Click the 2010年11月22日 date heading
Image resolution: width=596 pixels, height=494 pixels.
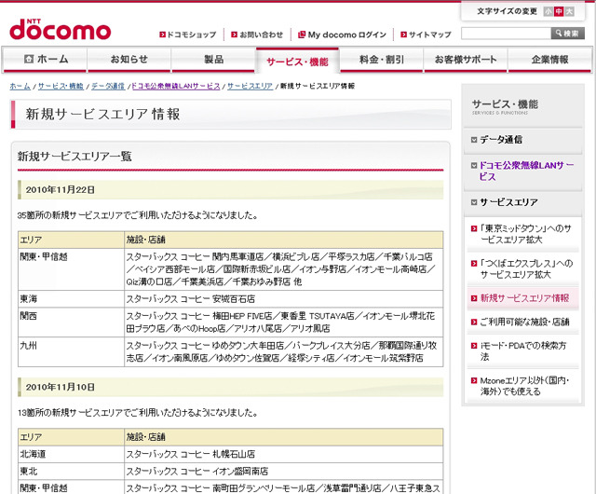60,189
